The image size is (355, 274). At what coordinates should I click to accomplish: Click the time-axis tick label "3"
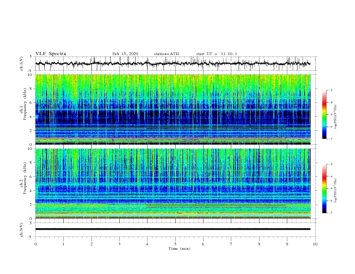pos(119,244)
